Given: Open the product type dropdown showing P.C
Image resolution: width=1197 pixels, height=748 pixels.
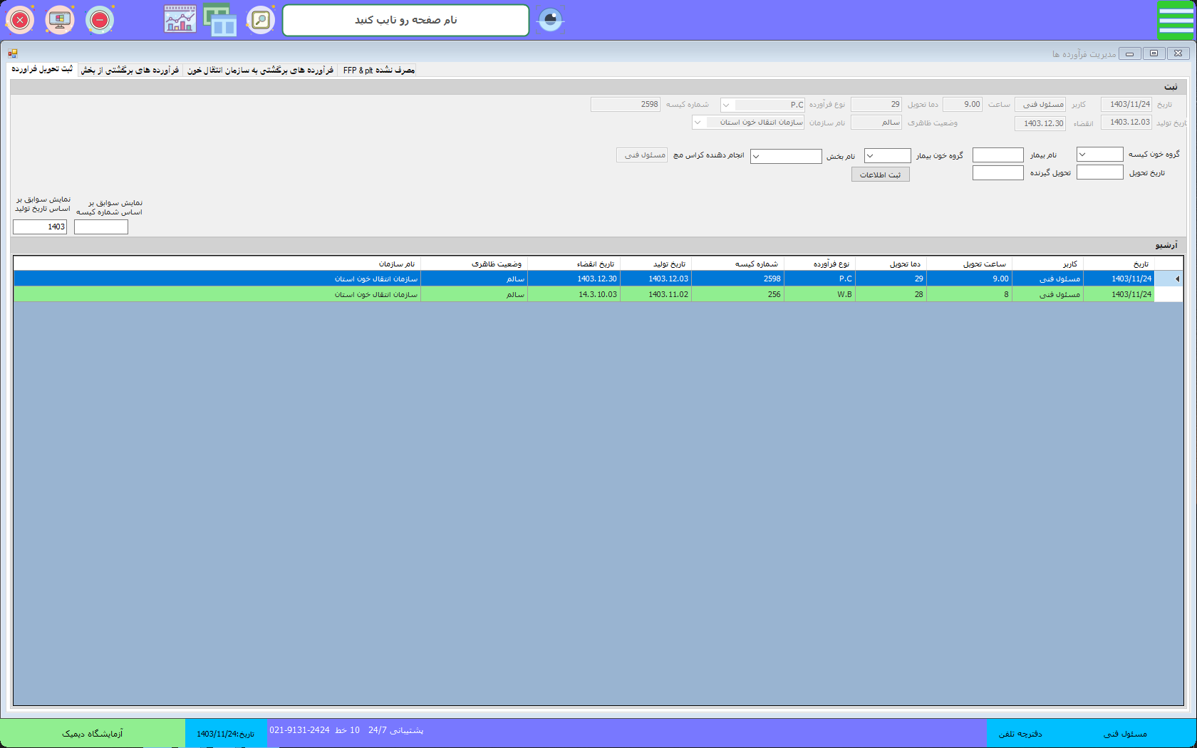Looking at the screenshot, I should (726, 105).
